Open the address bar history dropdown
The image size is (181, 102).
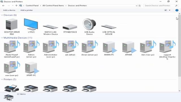click(x=137, y=6)
